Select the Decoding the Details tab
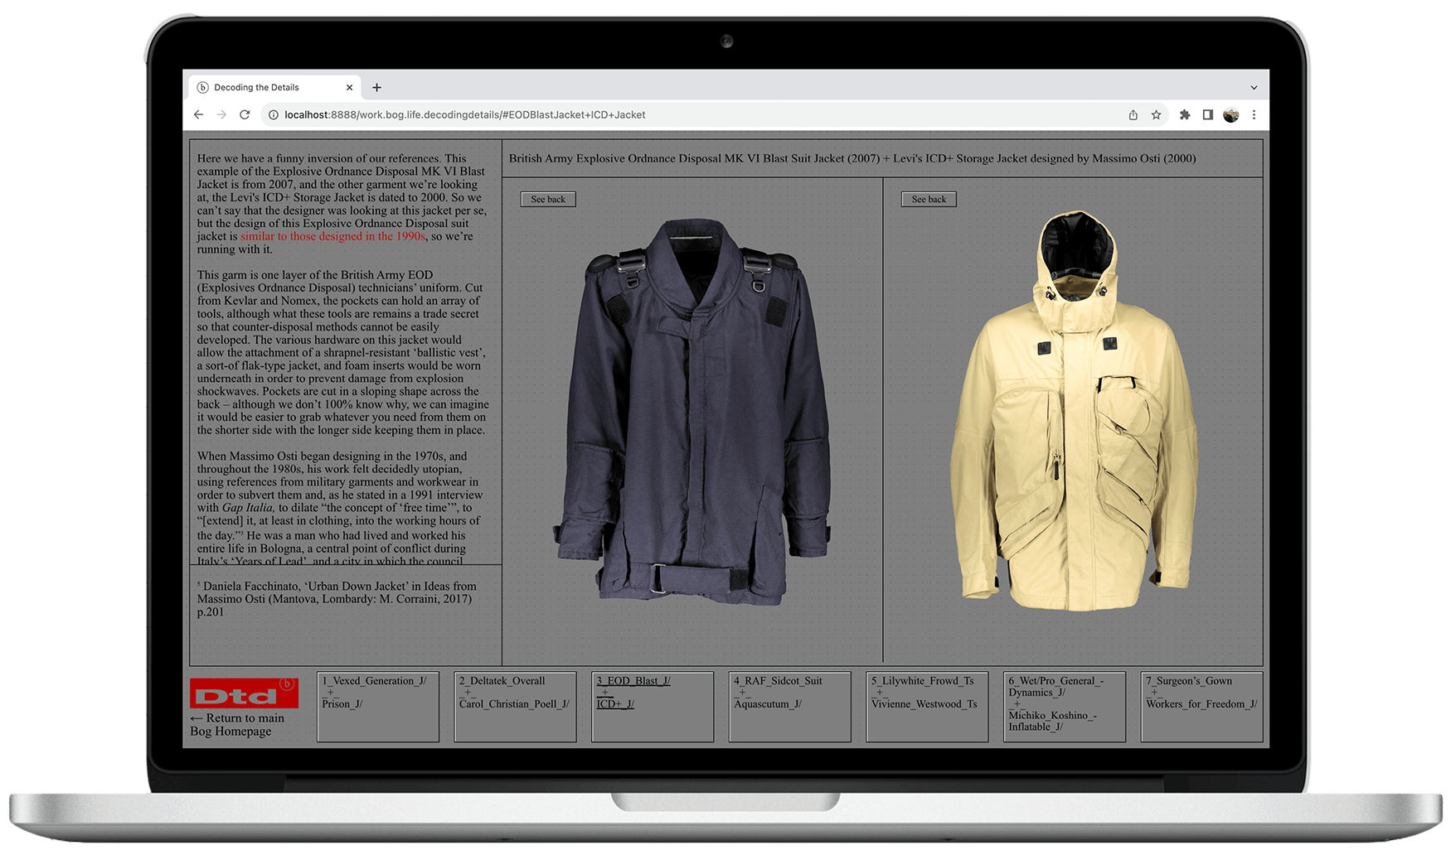The width and height of the screenshot is (1451, 855). point(275,87)
